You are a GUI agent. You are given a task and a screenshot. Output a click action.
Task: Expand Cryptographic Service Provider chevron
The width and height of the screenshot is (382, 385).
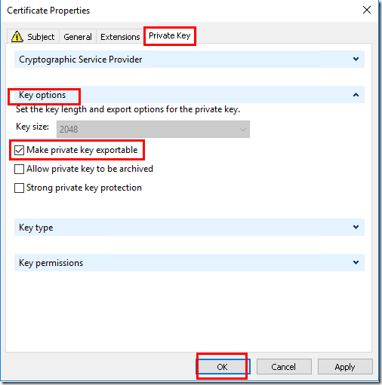point(356,60)
